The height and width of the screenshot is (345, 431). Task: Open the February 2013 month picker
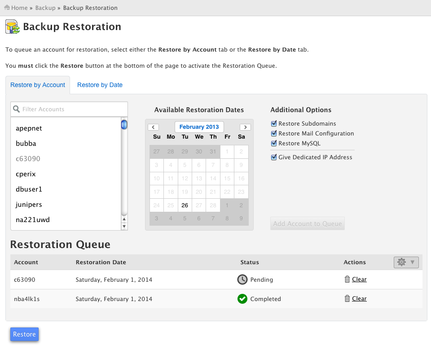[199, 127]
